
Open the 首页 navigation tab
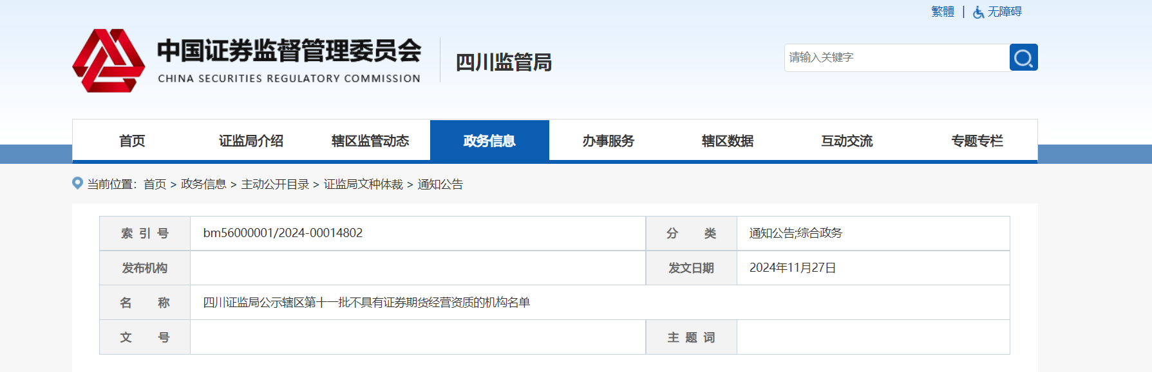(132, 141)
